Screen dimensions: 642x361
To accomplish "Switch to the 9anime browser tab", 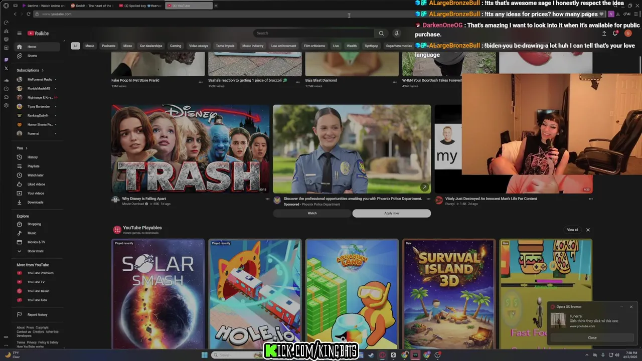I will coord(44,6).
